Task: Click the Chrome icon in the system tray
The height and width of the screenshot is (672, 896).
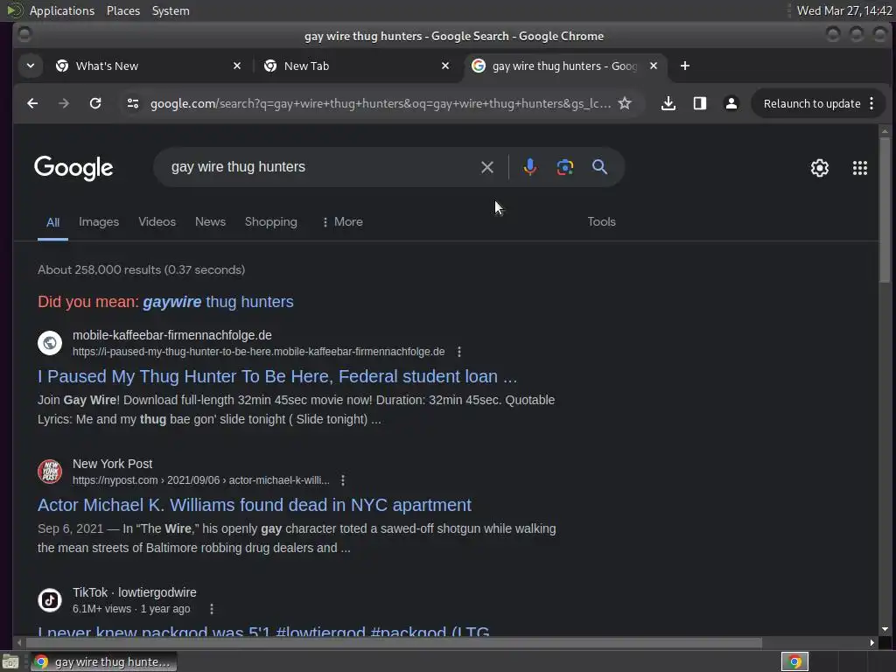Action: pos(794,661)
